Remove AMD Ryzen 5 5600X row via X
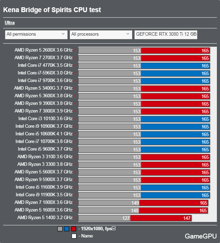This screenshot has height=243, width=220. tap(75, 172)
